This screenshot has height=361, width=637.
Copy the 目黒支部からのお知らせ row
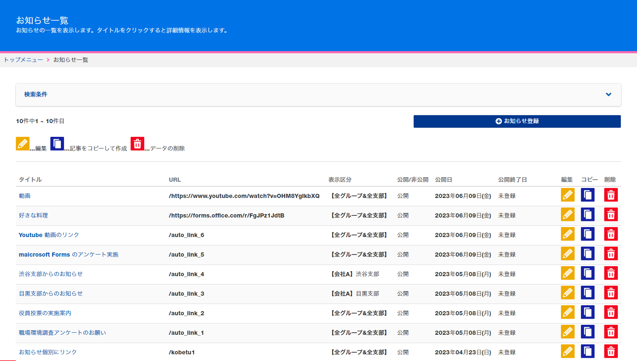point(588,293)
